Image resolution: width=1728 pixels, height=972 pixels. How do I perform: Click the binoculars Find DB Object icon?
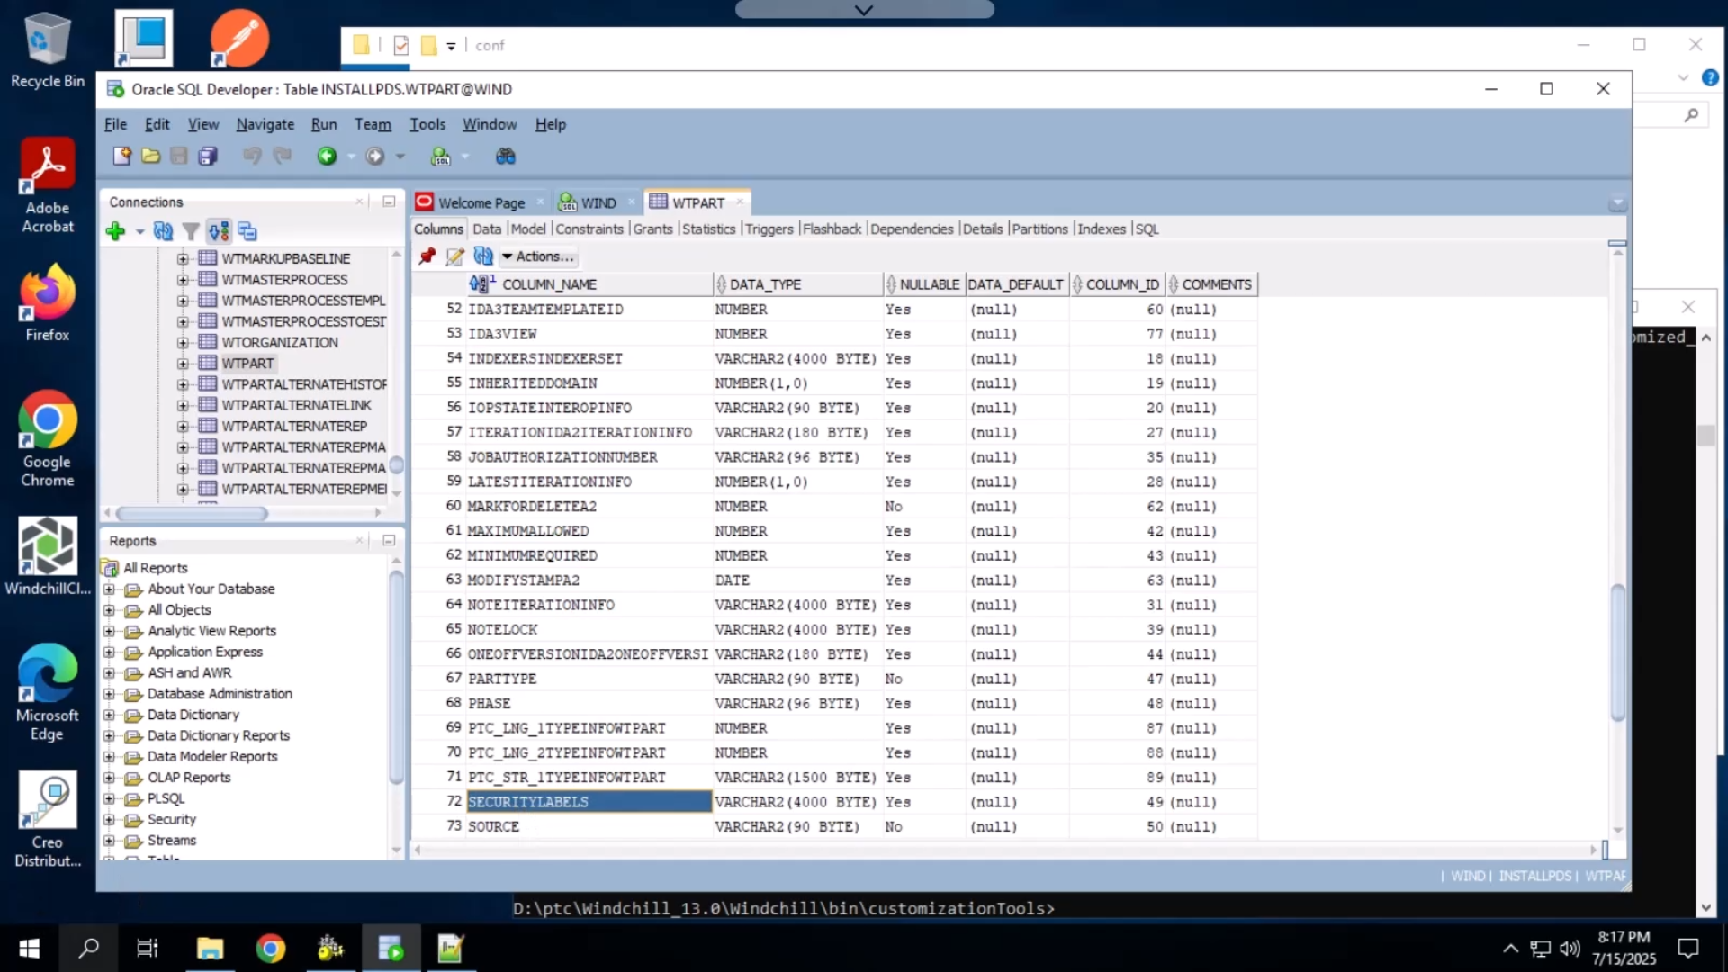pos(506,157)
